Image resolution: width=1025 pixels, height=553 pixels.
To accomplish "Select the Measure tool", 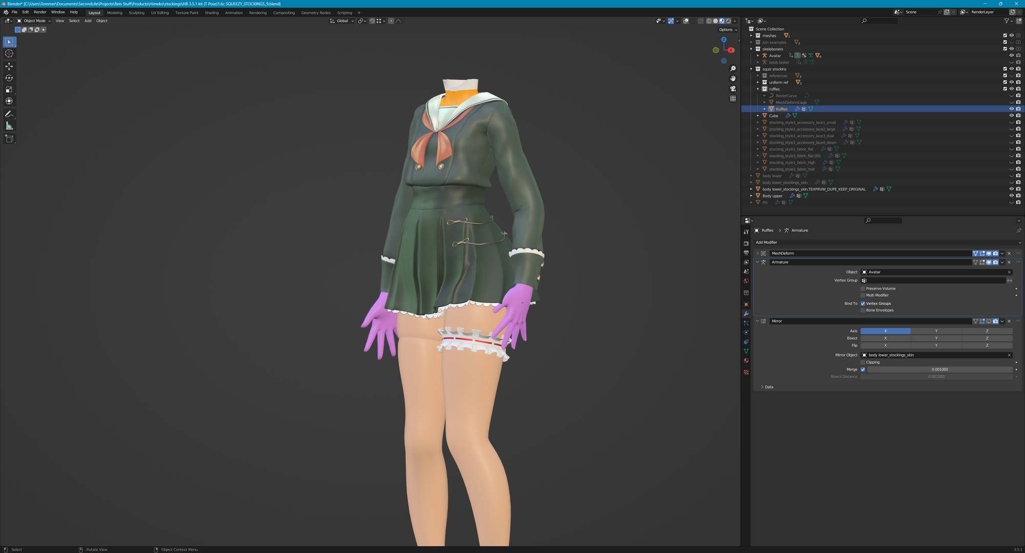I will click(x=9, y=126).
